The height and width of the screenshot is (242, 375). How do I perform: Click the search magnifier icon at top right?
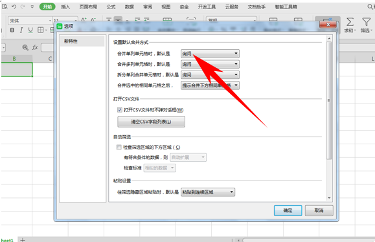click(370, 6)
